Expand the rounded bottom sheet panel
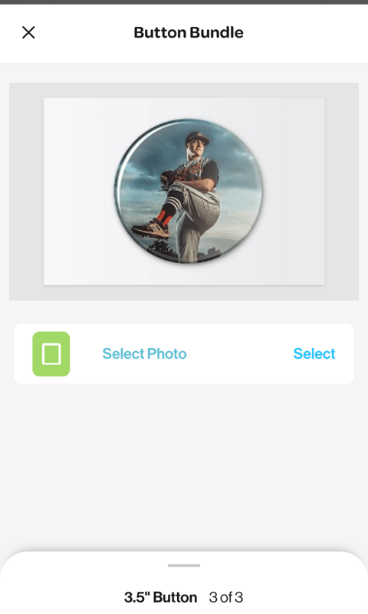368x614 pixels. pos(184,583)
